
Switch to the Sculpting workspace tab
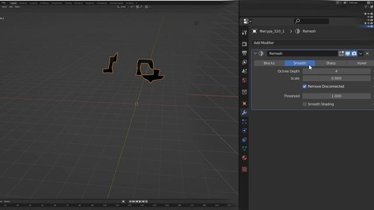(33, 3)
